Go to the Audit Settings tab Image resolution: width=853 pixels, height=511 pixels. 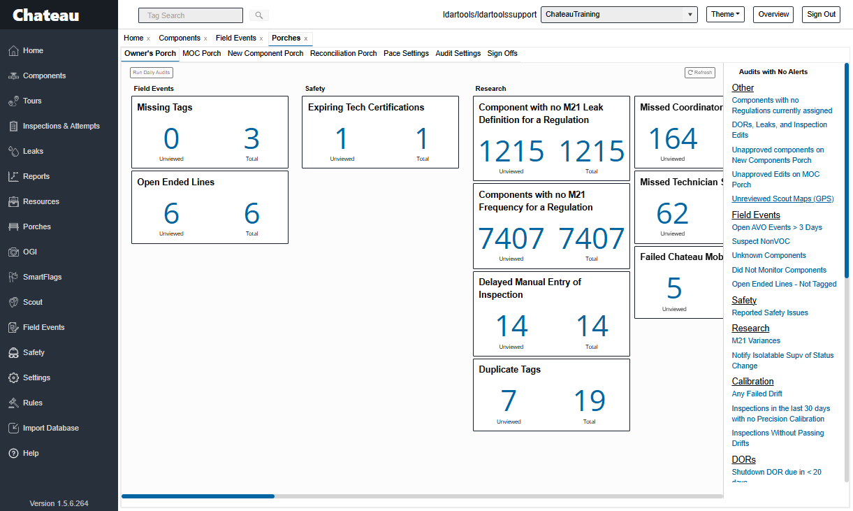click(458, 53)
